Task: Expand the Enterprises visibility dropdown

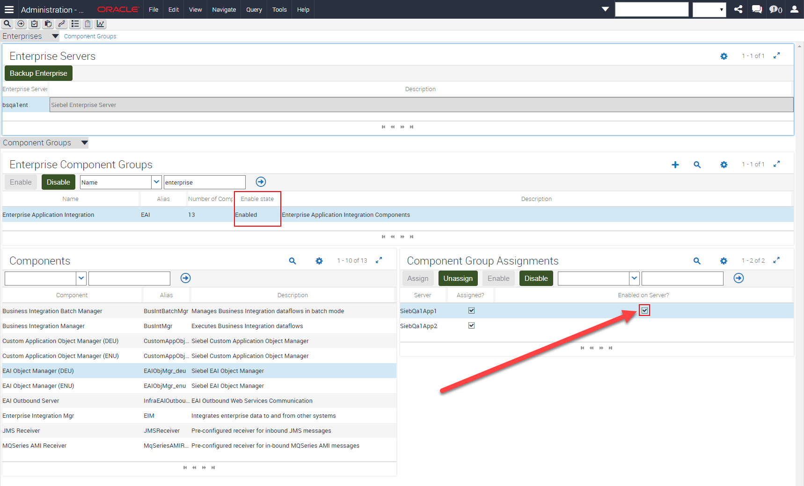Action: (55, 36)
